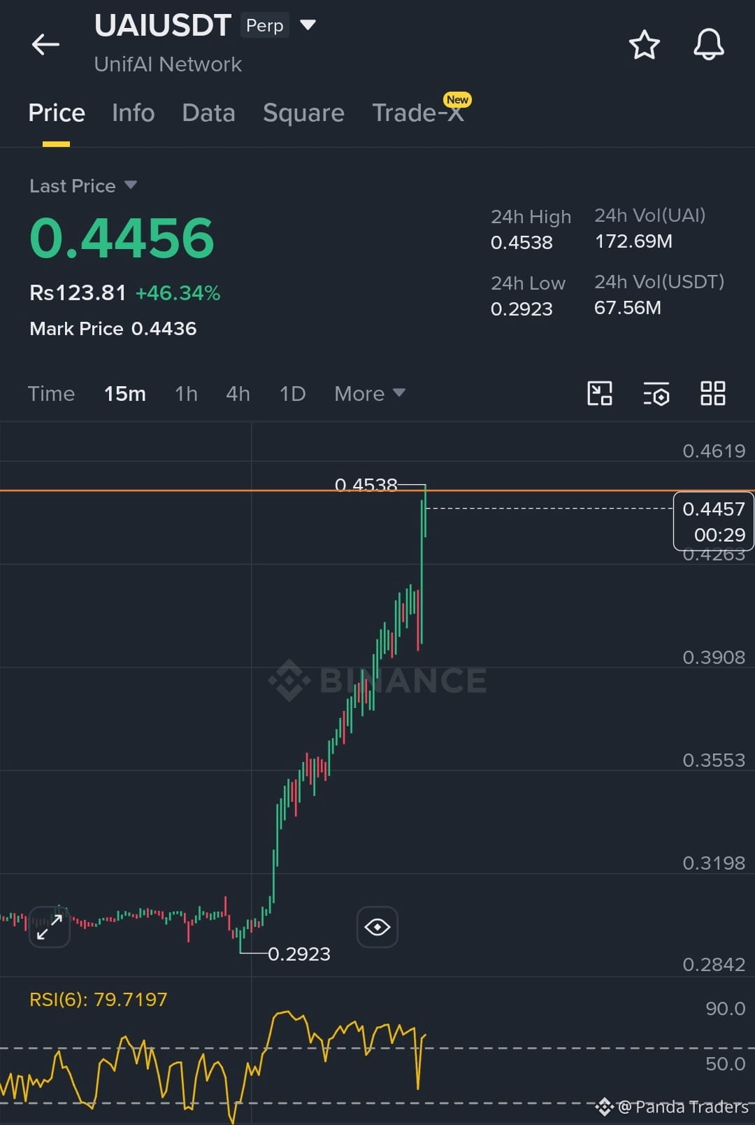Open the chart drawing tools icon
755x1125 pixels.
(600, 393)
